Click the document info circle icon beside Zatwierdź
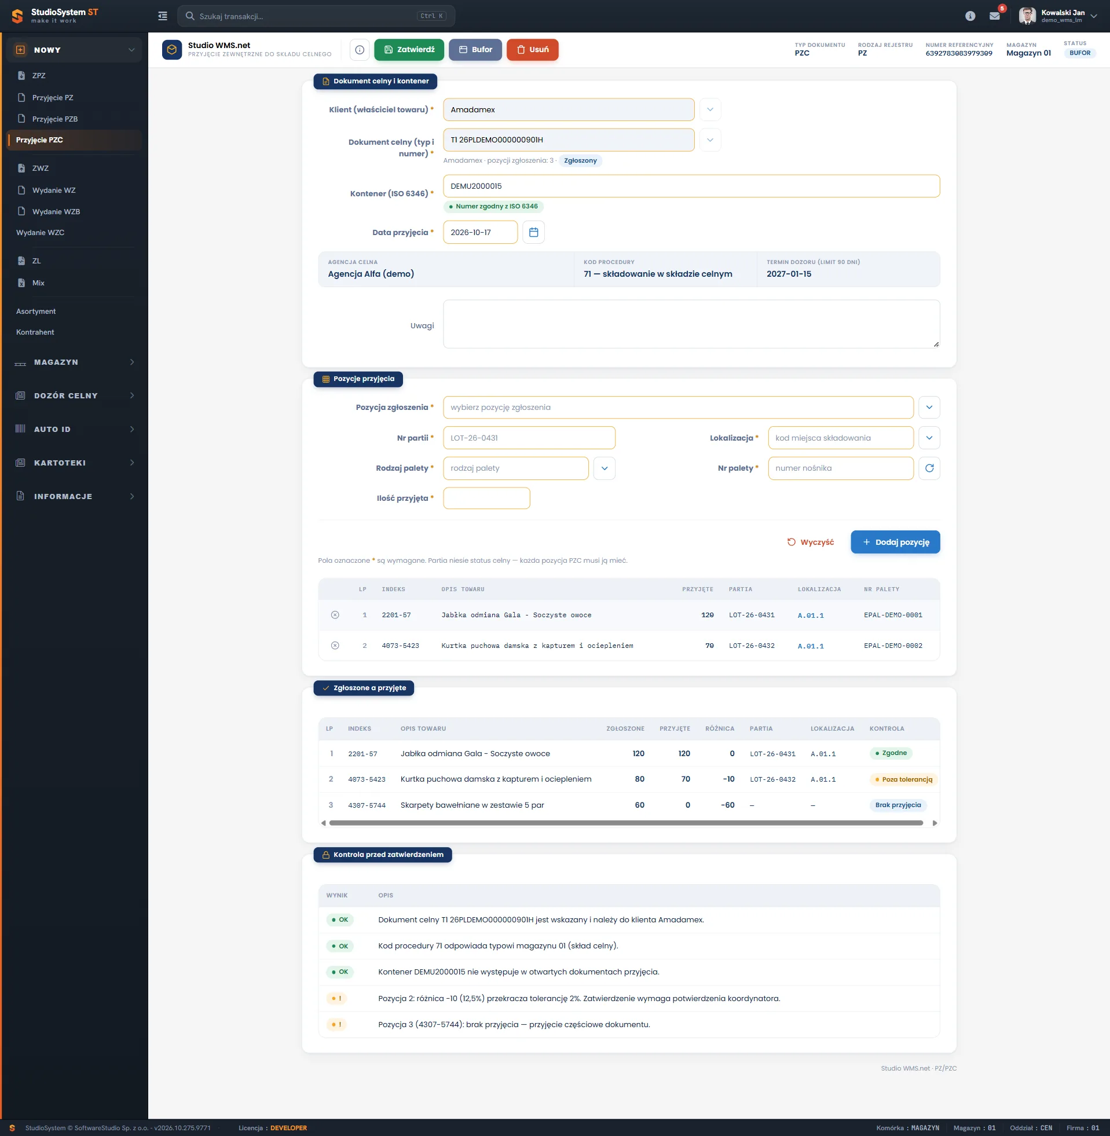This screenshot has height=1136, width=1110. click(360, 50)
